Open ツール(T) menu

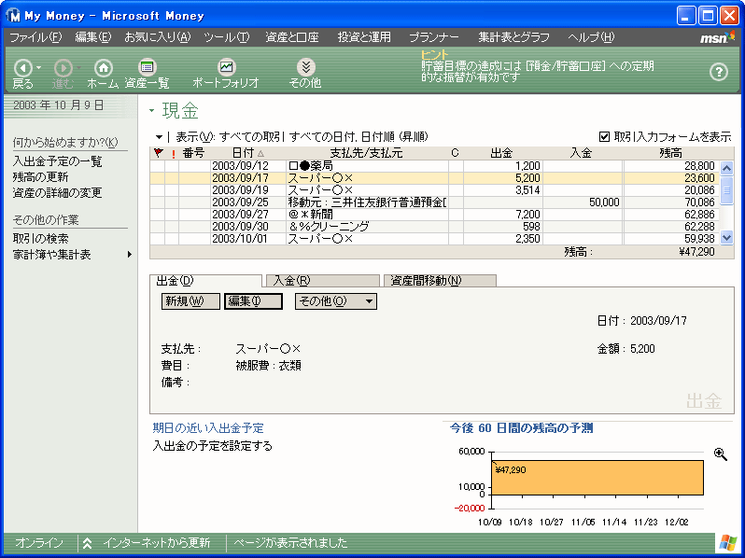pos(227,37)
